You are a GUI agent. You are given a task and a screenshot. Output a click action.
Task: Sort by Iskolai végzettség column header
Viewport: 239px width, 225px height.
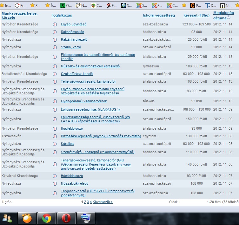pos(159,15)
